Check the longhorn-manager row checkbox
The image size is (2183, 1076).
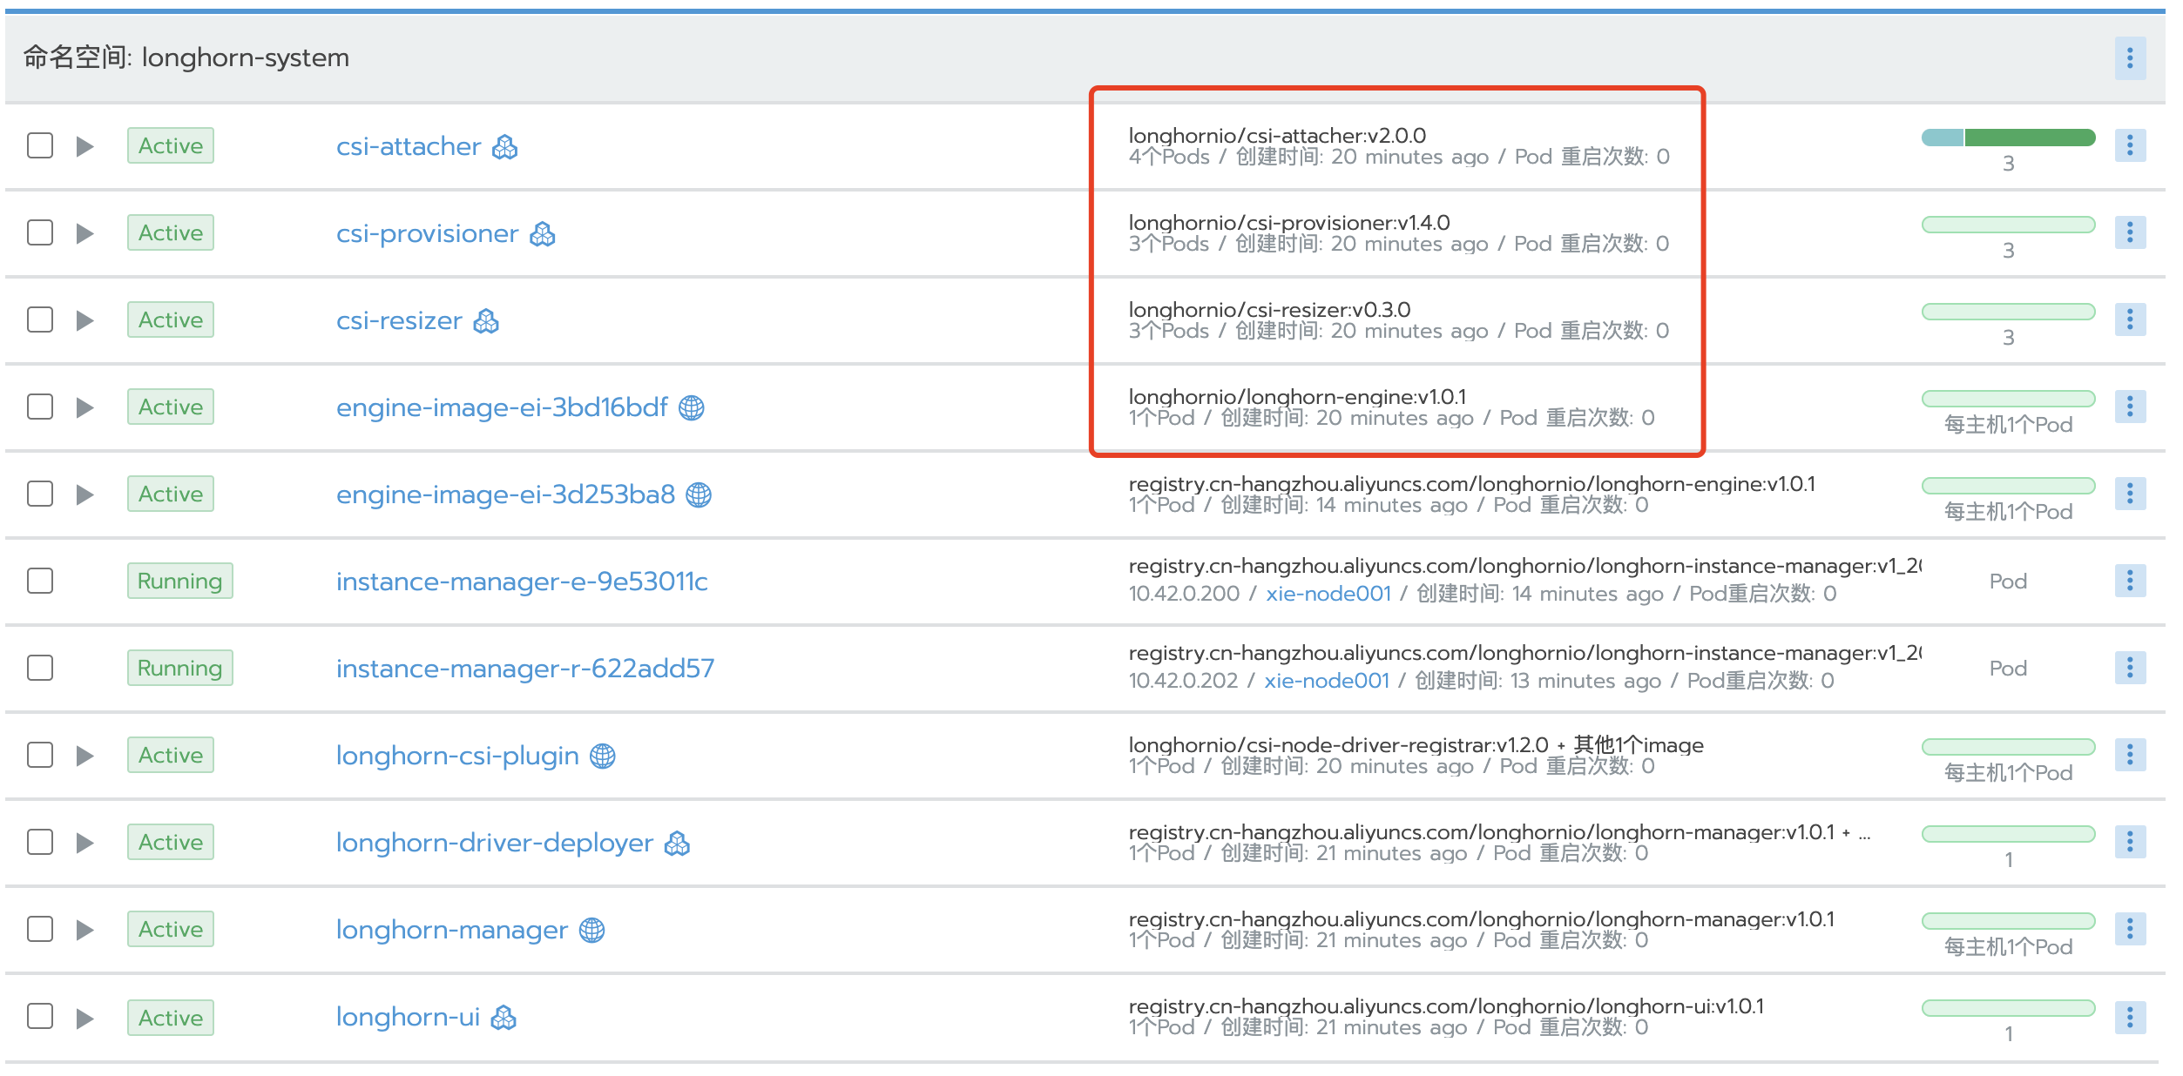coord(38,929)
